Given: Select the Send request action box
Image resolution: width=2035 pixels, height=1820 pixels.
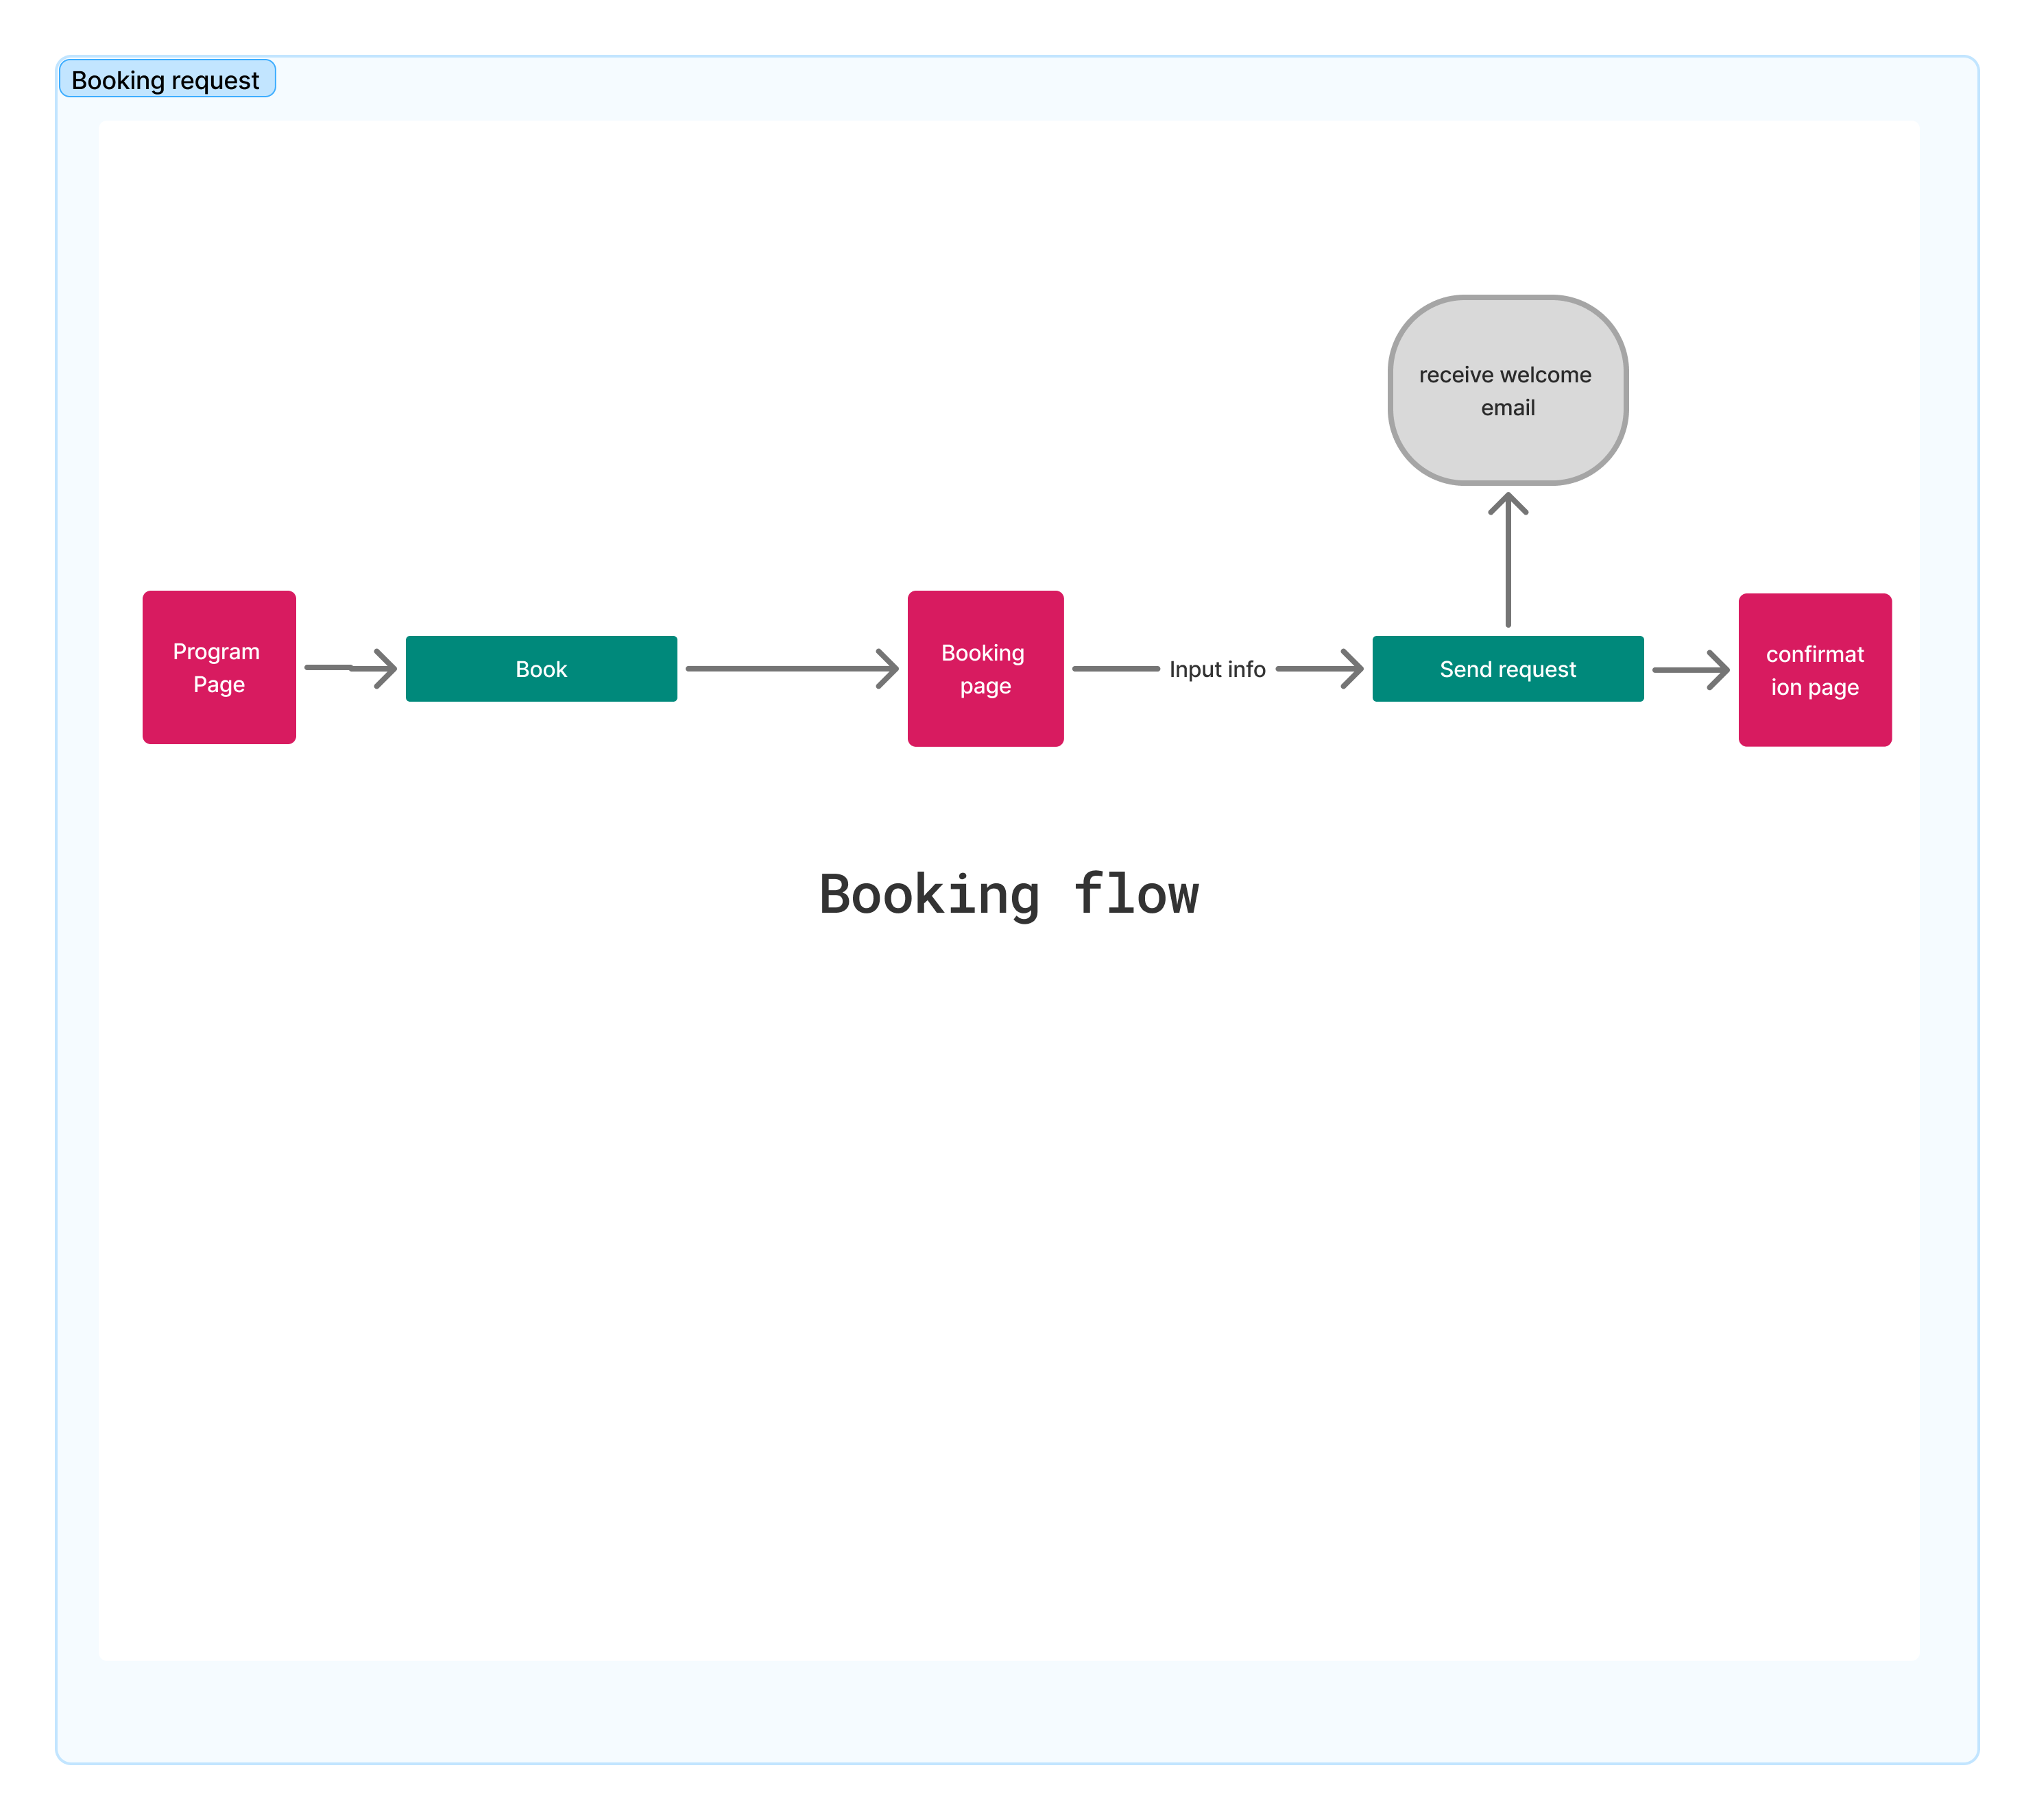Looking at the screenshot, I should pyautogui.click(x=1508, y=669).
